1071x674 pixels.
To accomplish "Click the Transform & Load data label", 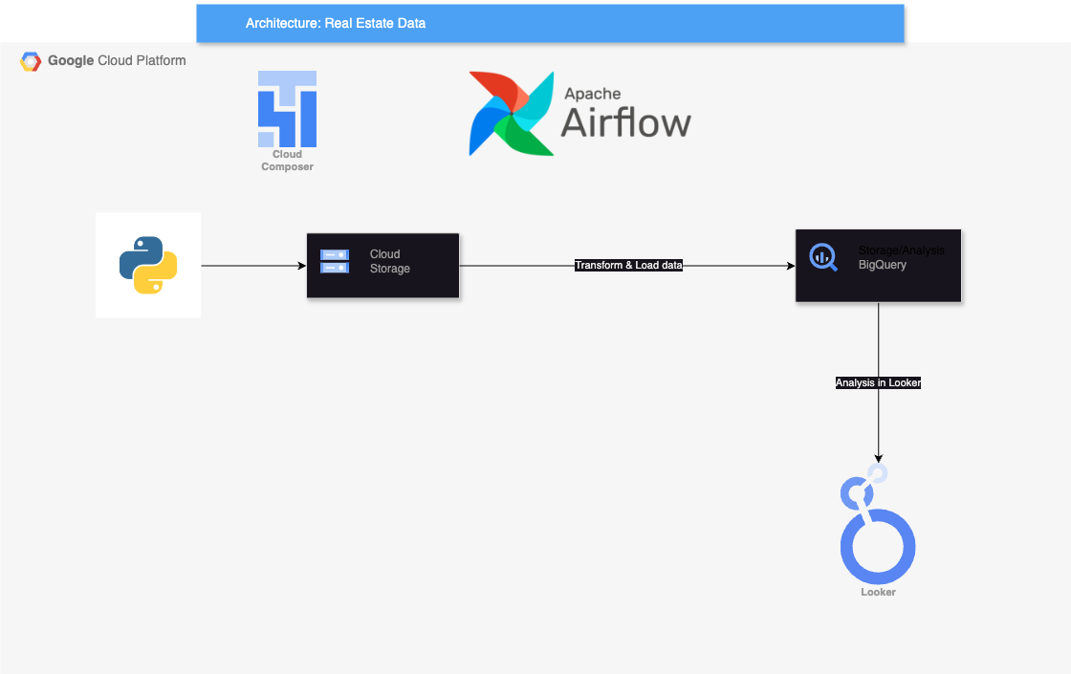I will (628, 265).
